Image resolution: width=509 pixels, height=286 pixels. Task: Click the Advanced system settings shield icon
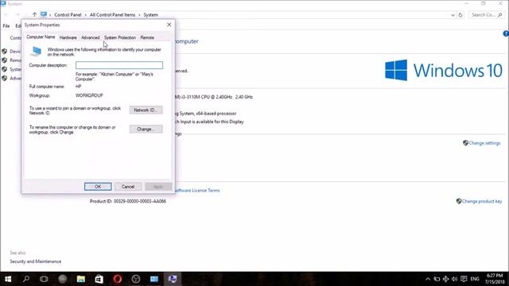click(5, 78)
